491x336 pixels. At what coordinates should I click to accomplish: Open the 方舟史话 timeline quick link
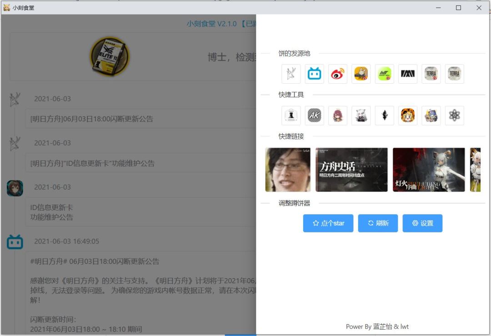(x=351, y=170)
